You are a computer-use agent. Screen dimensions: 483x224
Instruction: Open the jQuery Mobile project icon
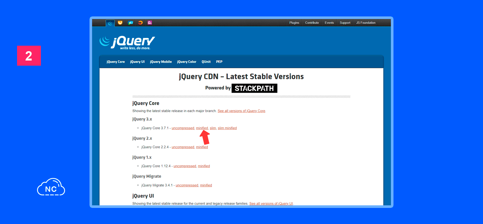tap(130, 23)
